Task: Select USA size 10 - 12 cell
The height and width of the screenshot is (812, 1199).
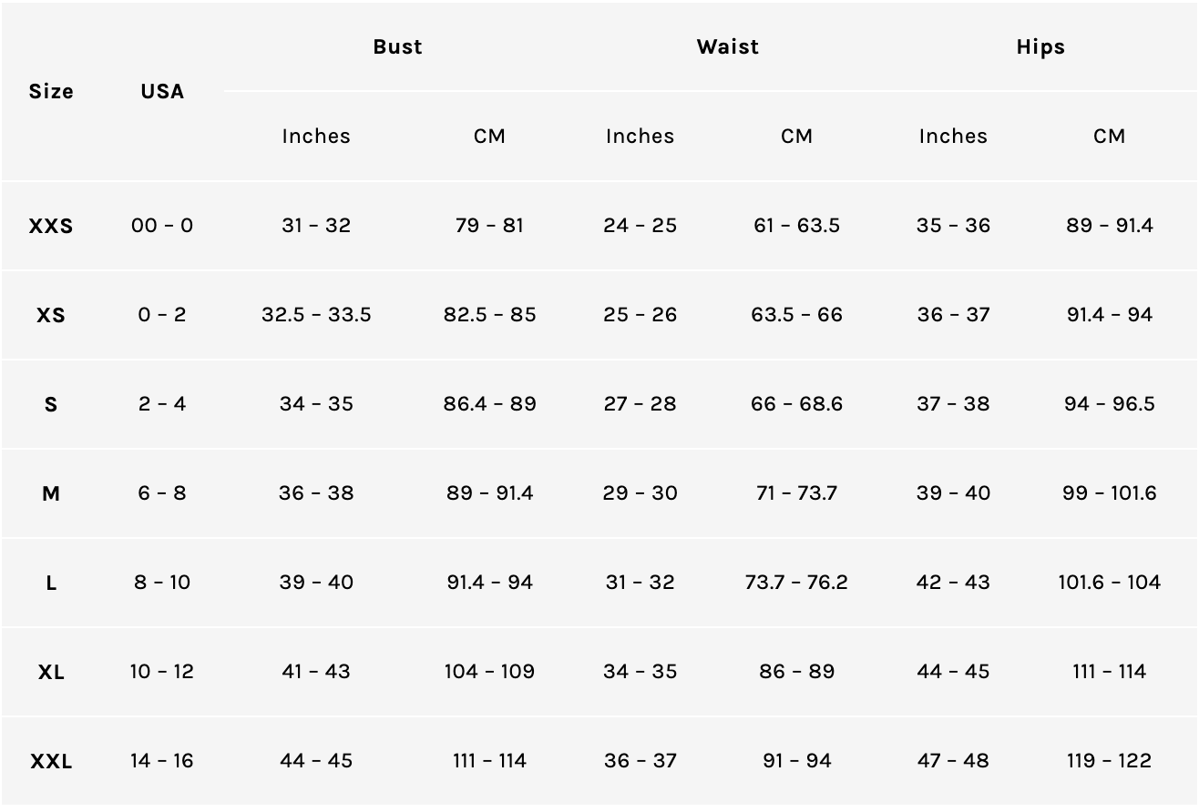Action: click(162, 672)
